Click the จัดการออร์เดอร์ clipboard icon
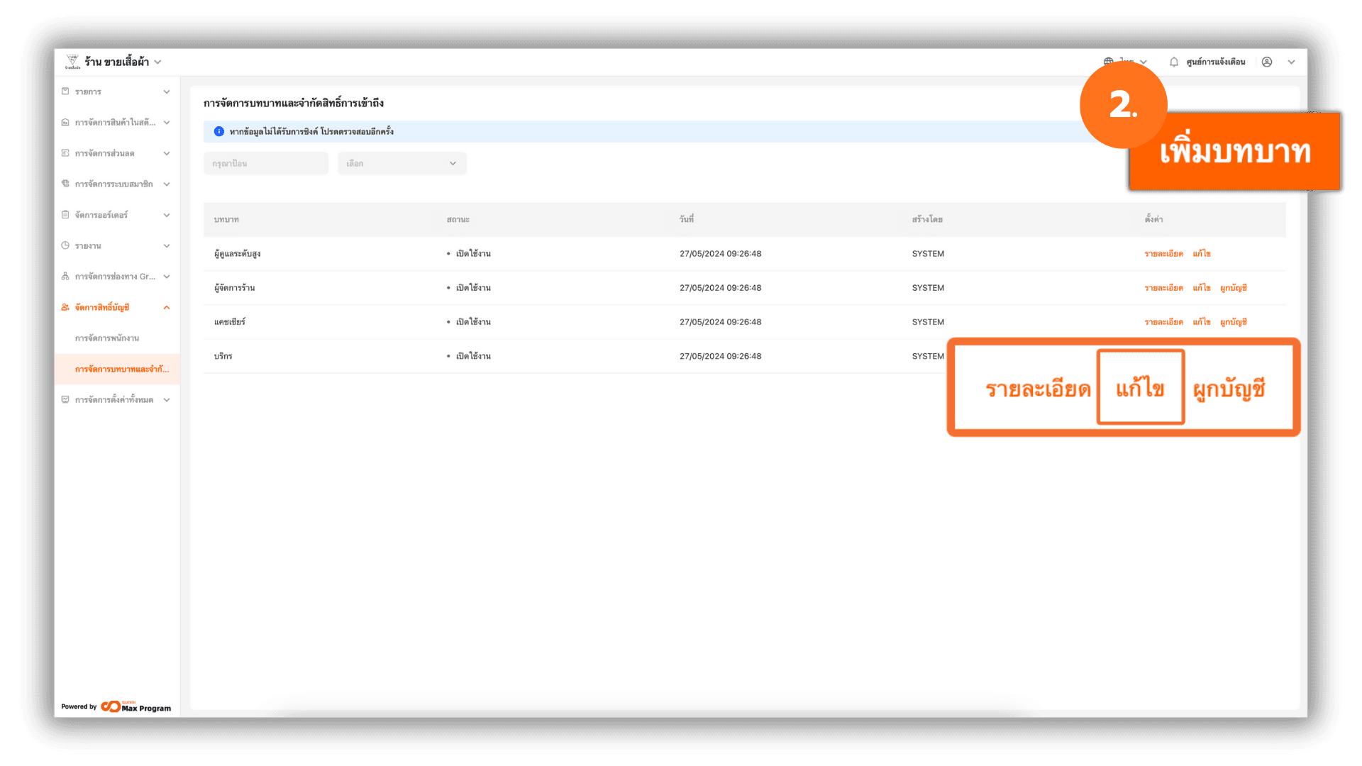This screenshot has width=1362, height=766. tap(65, 215)
